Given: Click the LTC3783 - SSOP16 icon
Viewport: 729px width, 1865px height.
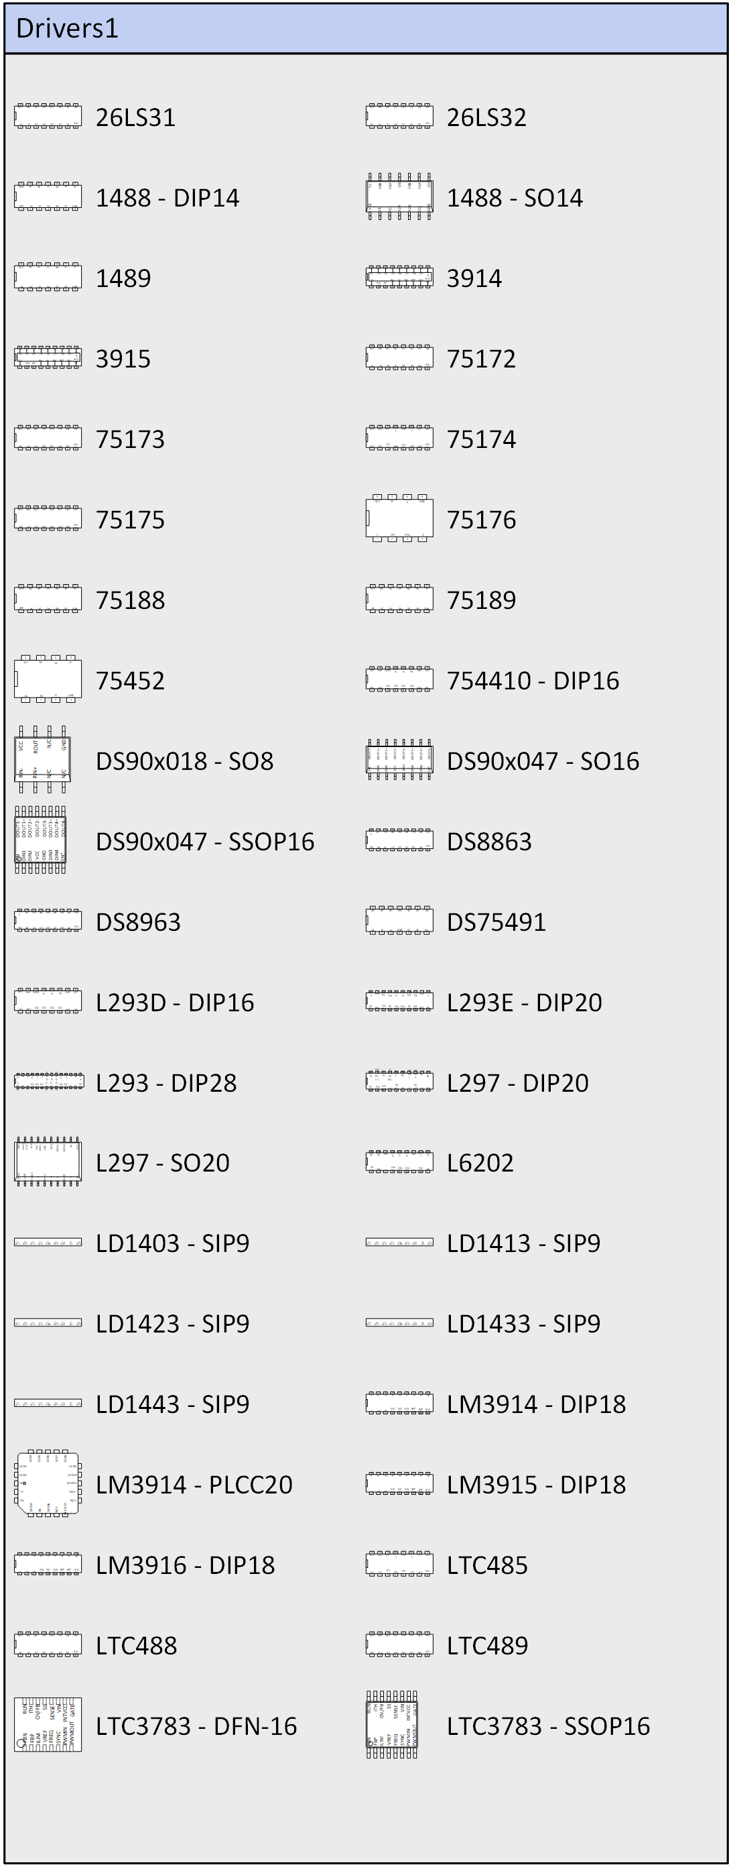Looking at the screenshot, I should click(x=392, y=1726).
